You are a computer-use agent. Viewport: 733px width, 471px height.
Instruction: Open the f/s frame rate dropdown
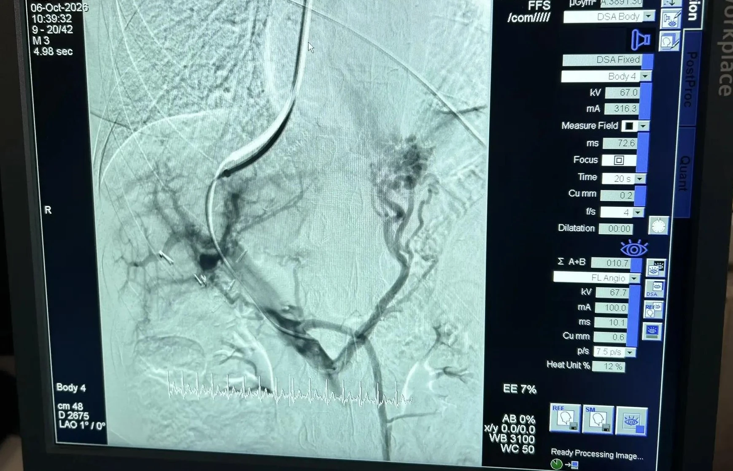pos(638,212)
